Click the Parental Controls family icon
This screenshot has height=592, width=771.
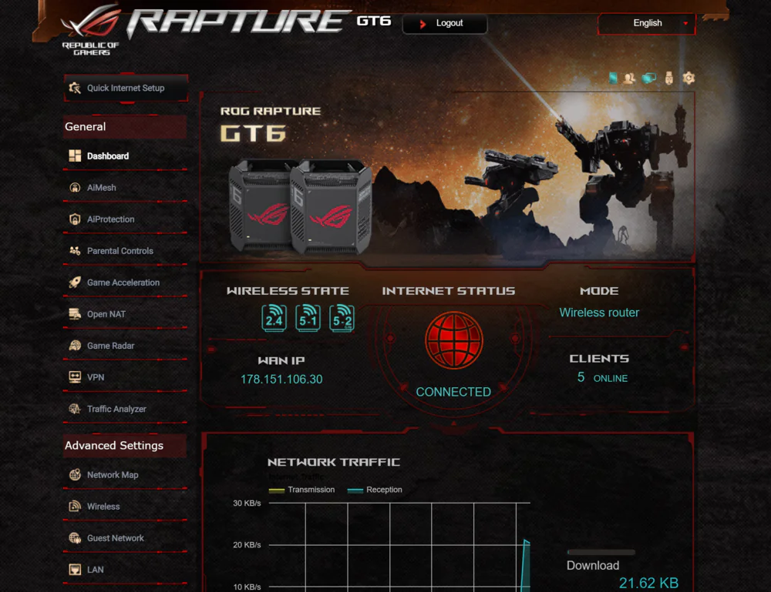[75, 251]
